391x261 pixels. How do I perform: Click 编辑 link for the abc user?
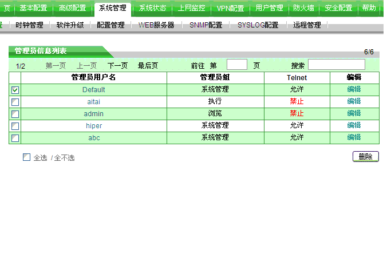(x=354, y=138)
